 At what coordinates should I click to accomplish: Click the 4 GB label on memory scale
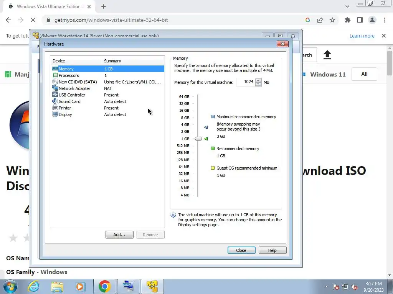[185, 124]
